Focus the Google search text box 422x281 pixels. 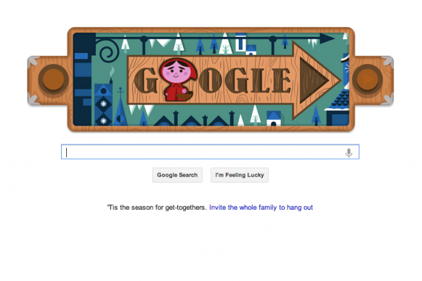tap(210, 152)
